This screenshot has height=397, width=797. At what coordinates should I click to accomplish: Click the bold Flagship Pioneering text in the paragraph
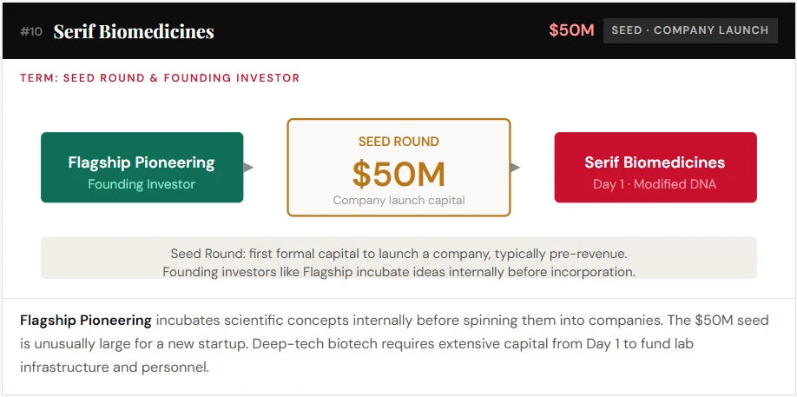(x=86, y=321)
